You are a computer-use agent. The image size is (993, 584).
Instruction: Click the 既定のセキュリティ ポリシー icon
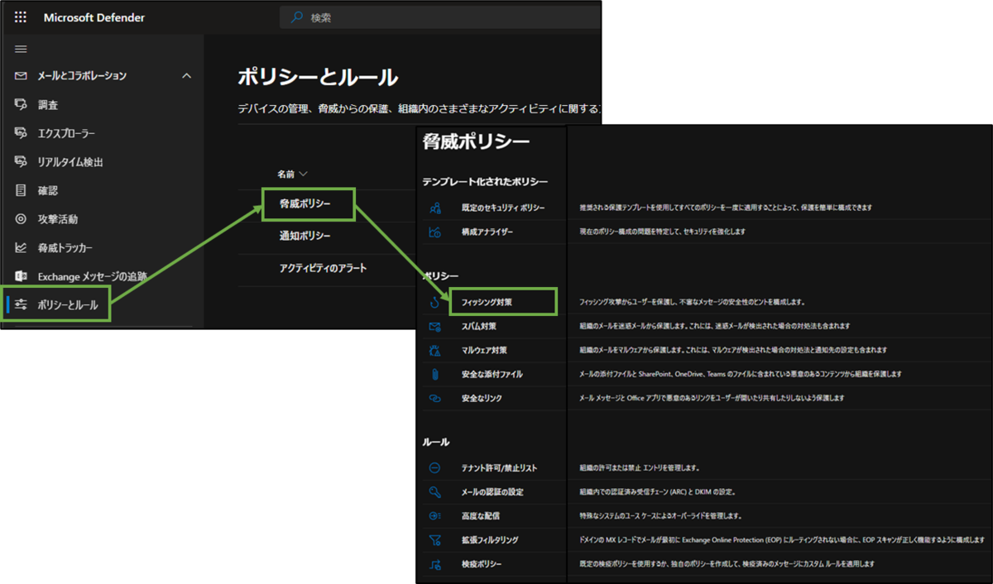(435, 208)
